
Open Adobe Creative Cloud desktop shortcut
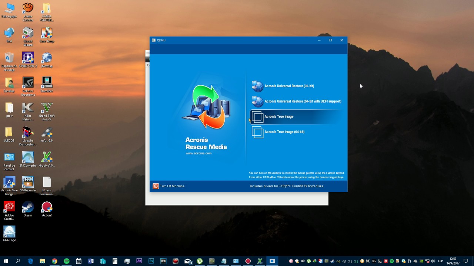pos(9,211)
